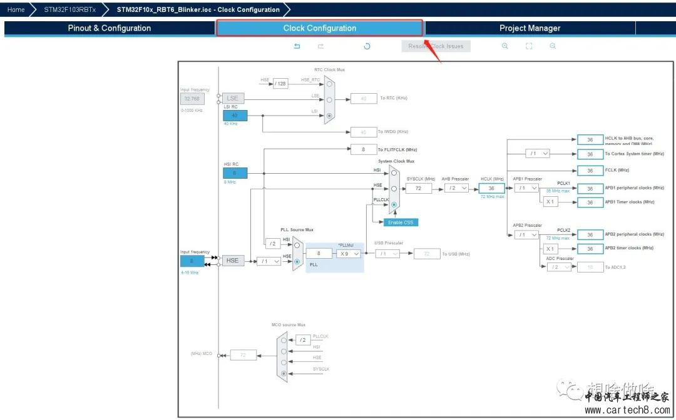The height and width of the screenshot is (420, 676).
Task: Select HSE_RTC in RTC Clock Mux
Action: point(329,84)
